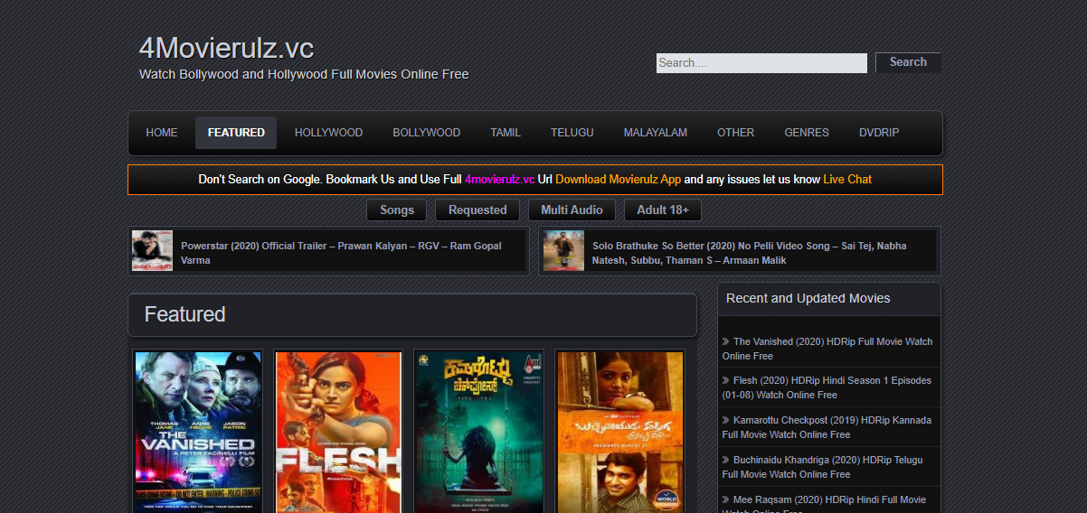Expand the GENRES menu
Screen dimensions: 1087x513
(806, 133)
